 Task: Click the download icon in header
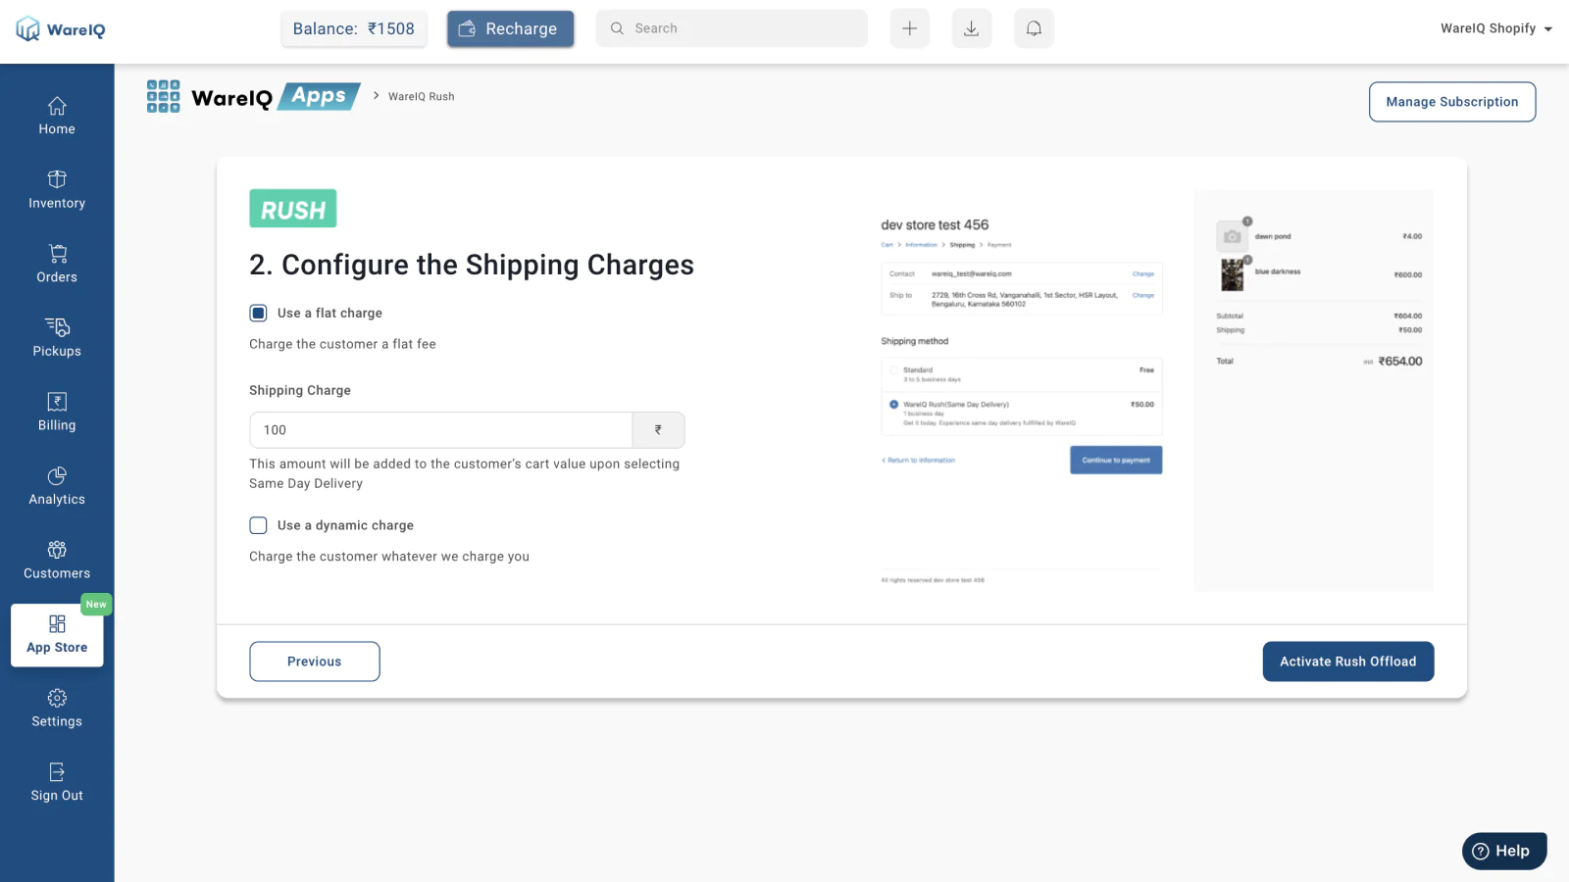pos(971,28)
